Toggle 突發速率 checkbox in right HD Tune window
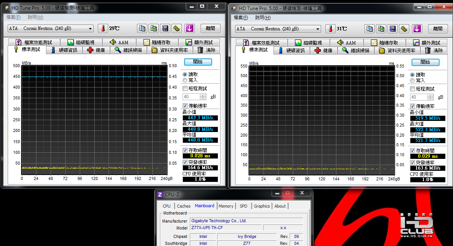453x246 pixels. pyautogui.click(x=413, y=162)
